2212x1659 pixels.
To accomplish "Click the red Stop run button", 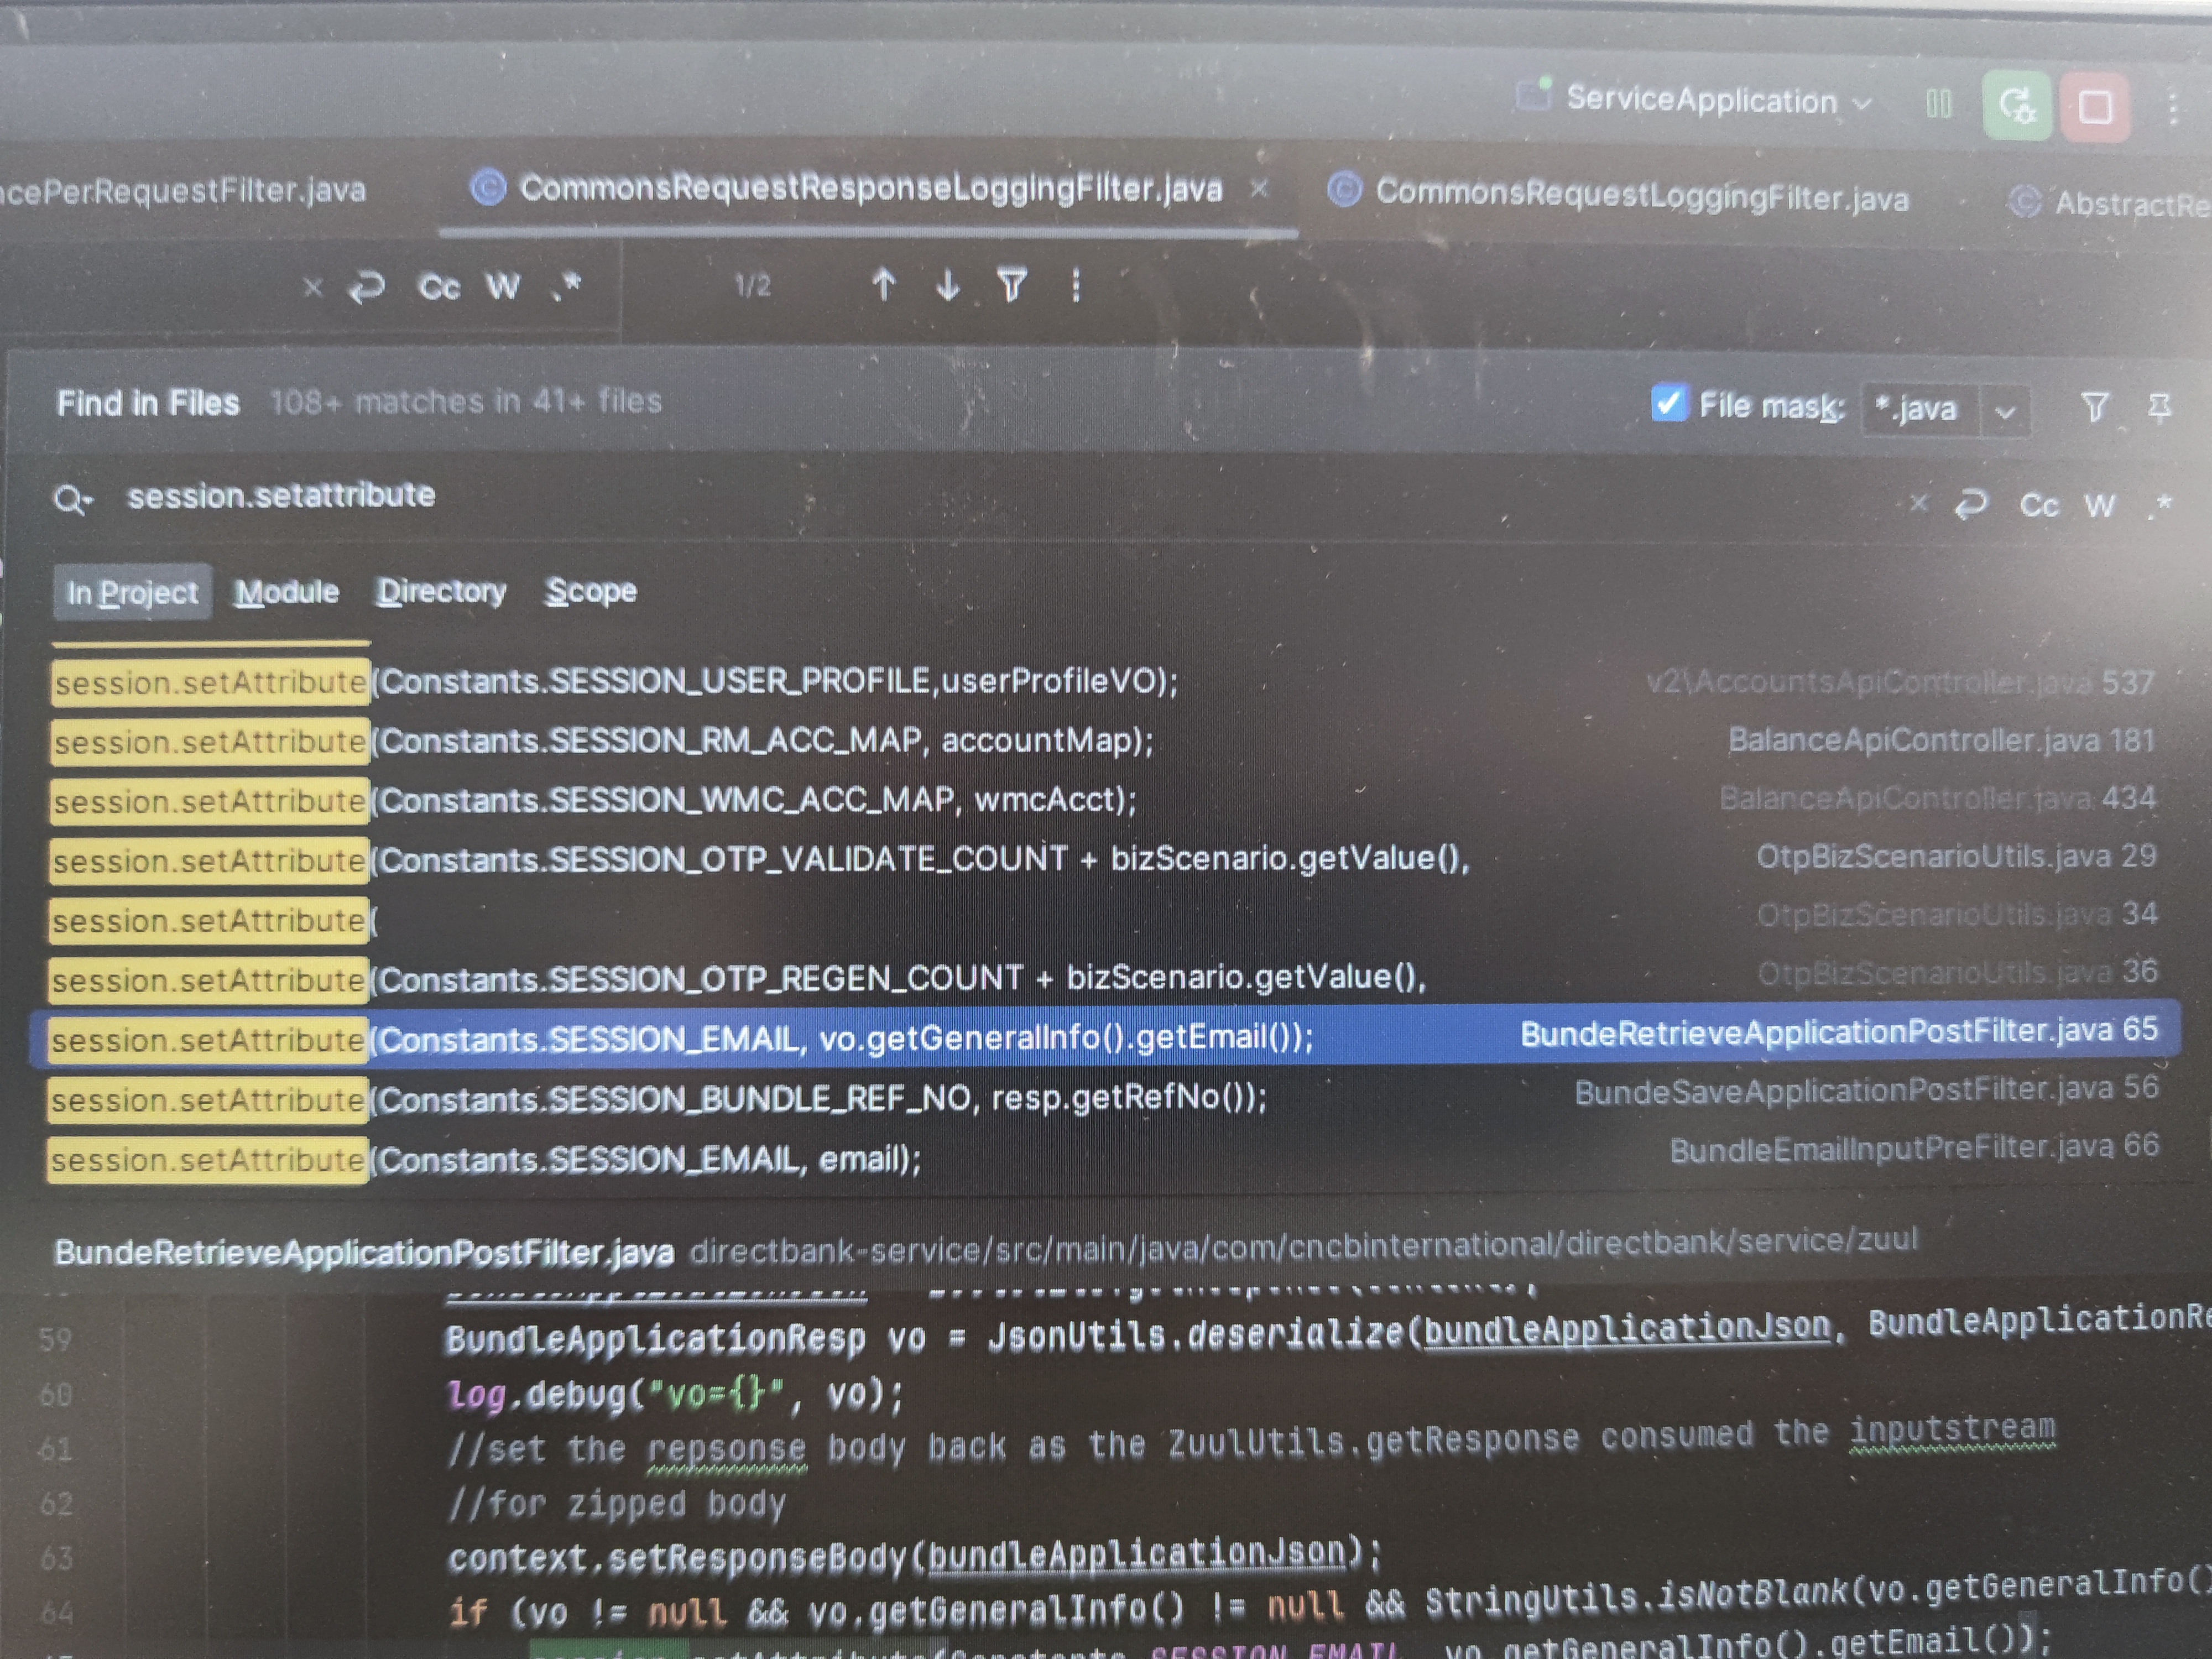I will (2094, 106).
